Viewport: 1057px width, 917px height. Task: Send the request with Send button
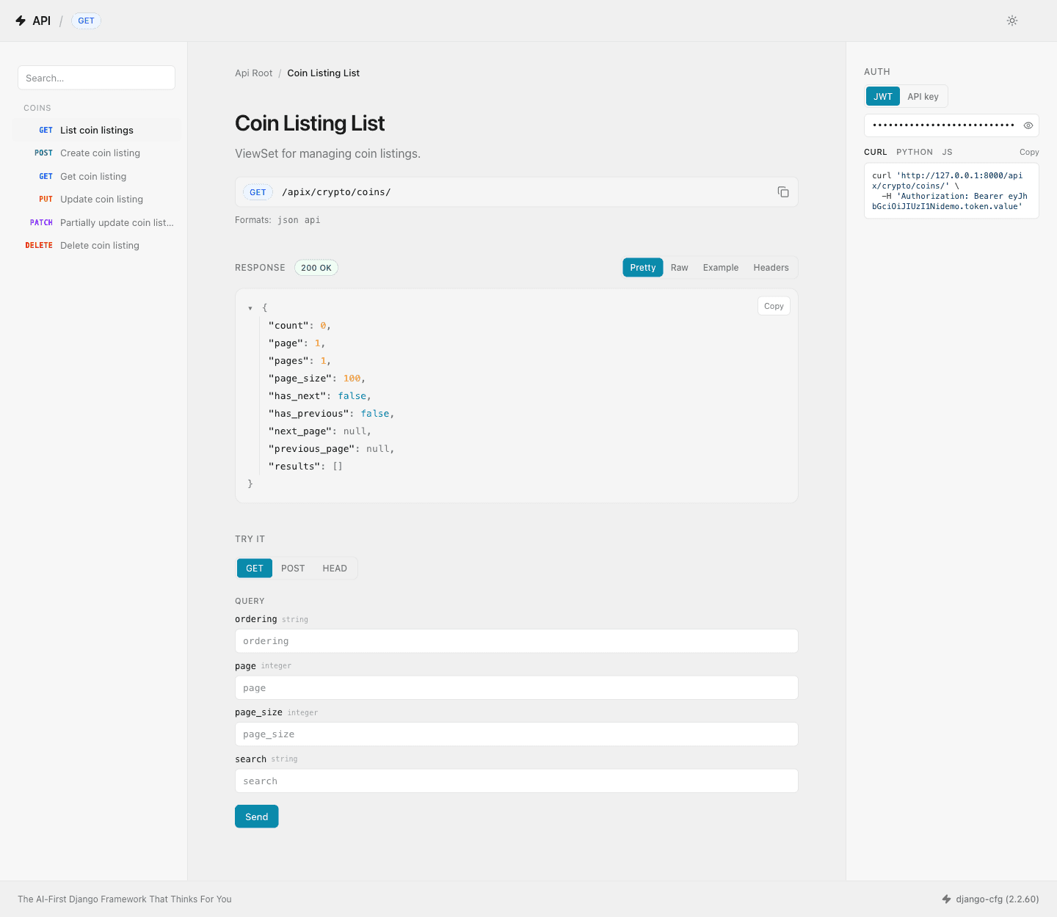coord(256,816)
